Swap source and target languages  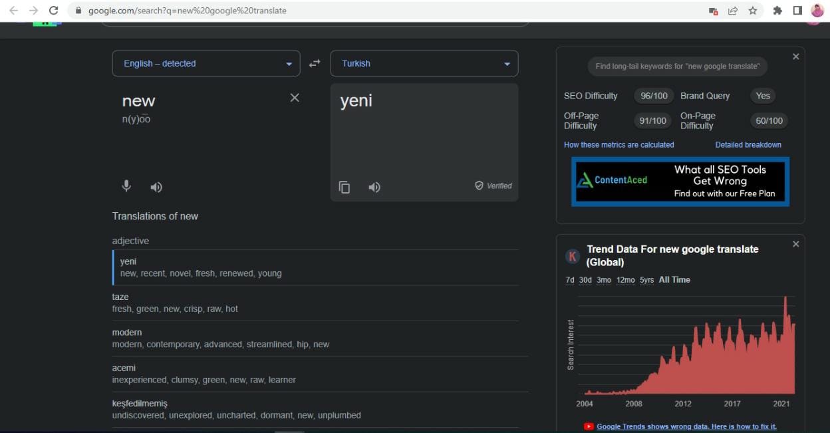click(315, 63)
